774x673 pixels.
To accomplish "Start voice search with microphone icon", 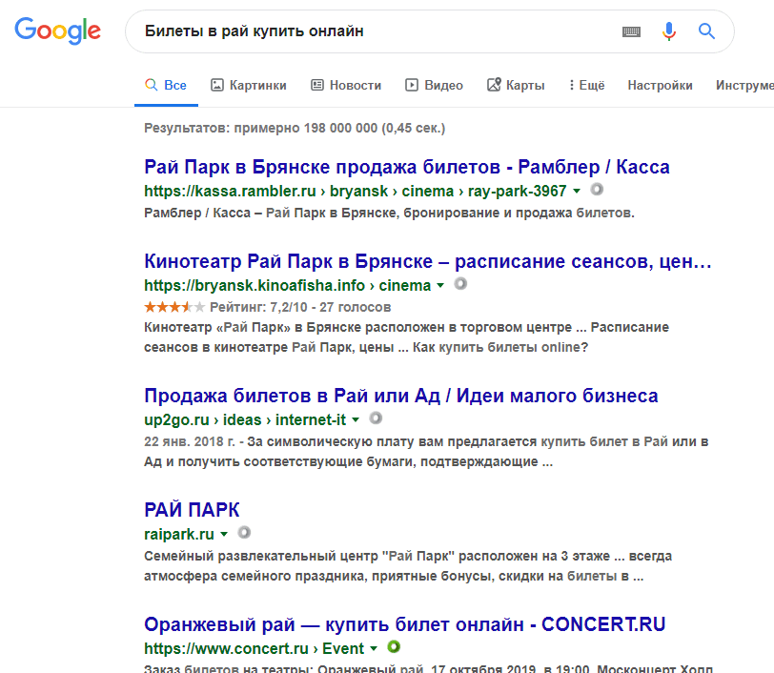I will [x=669, y=31].
